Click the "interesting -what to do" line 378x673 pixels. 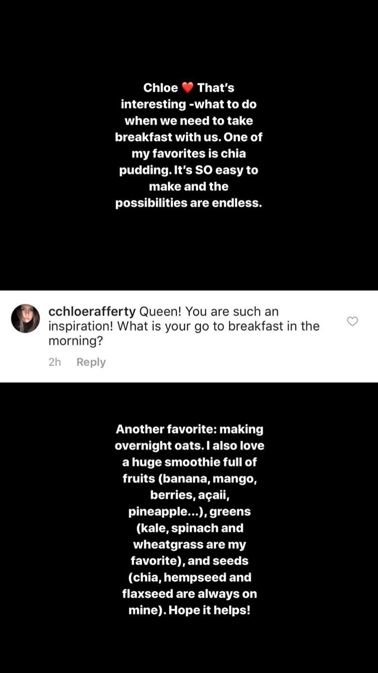coord(189,104)
